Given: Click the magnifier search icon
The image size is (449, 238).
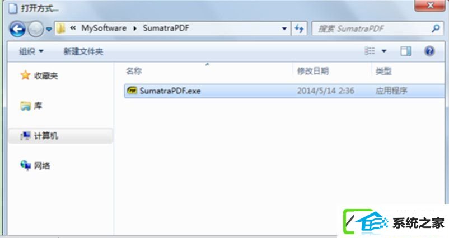Looking at the screenshot, I should [436, 28].
